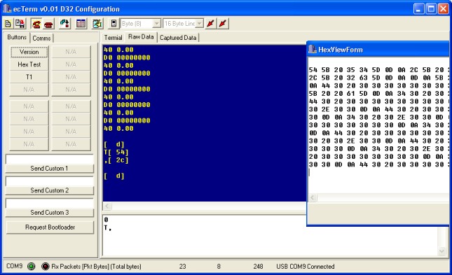Image resolution: width=452 pixels, height=275 pixels.
Task: Focus the Send Custom 1 text field
Action: pos(50,160)
